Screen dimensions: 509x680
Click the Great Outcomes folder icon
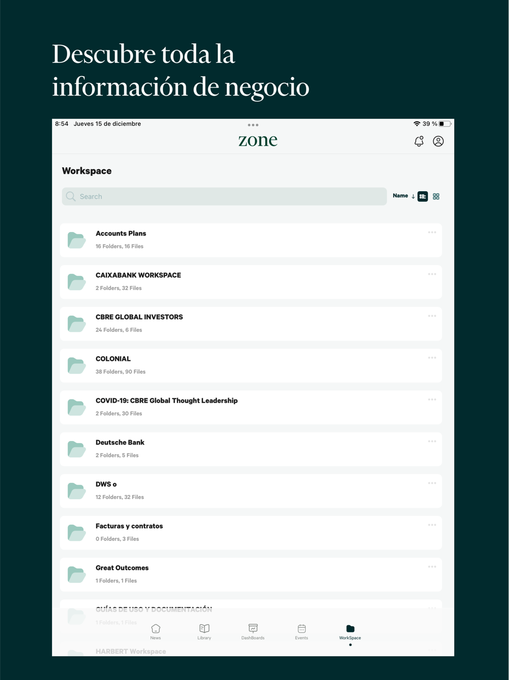[x=76, y=574]
